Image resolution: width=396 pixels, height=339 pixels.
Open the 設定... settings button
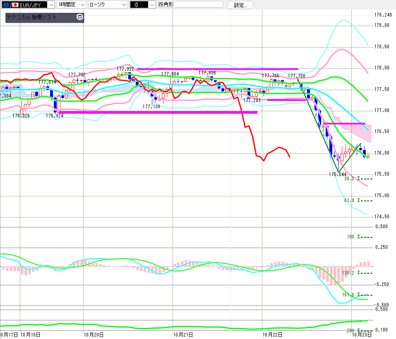[x=240, y=5]
